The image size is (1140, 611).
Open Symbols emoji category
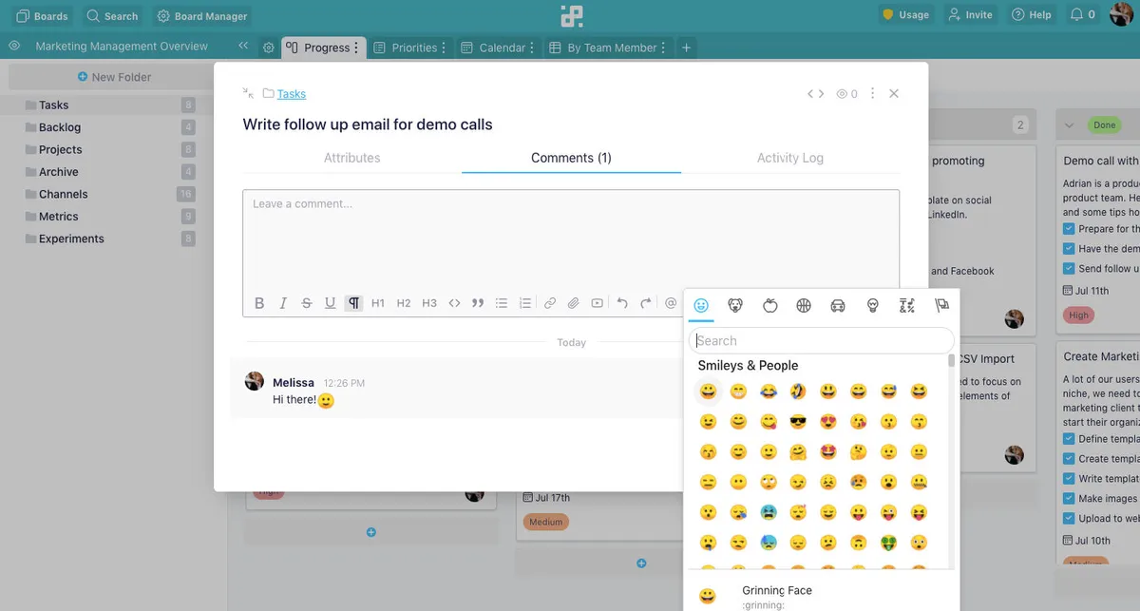click(x=906, y=305)
